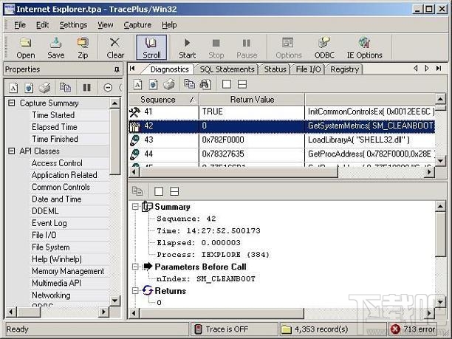Collapse the Parameters Before Call node
The height and width of the screenshot is (339, 452).
pos(135,267)
